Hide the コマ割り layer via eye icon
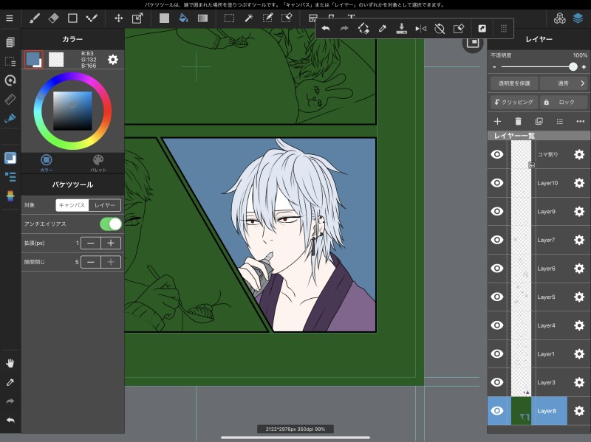This screenshot has width=591, height=442. click(497, 154)
